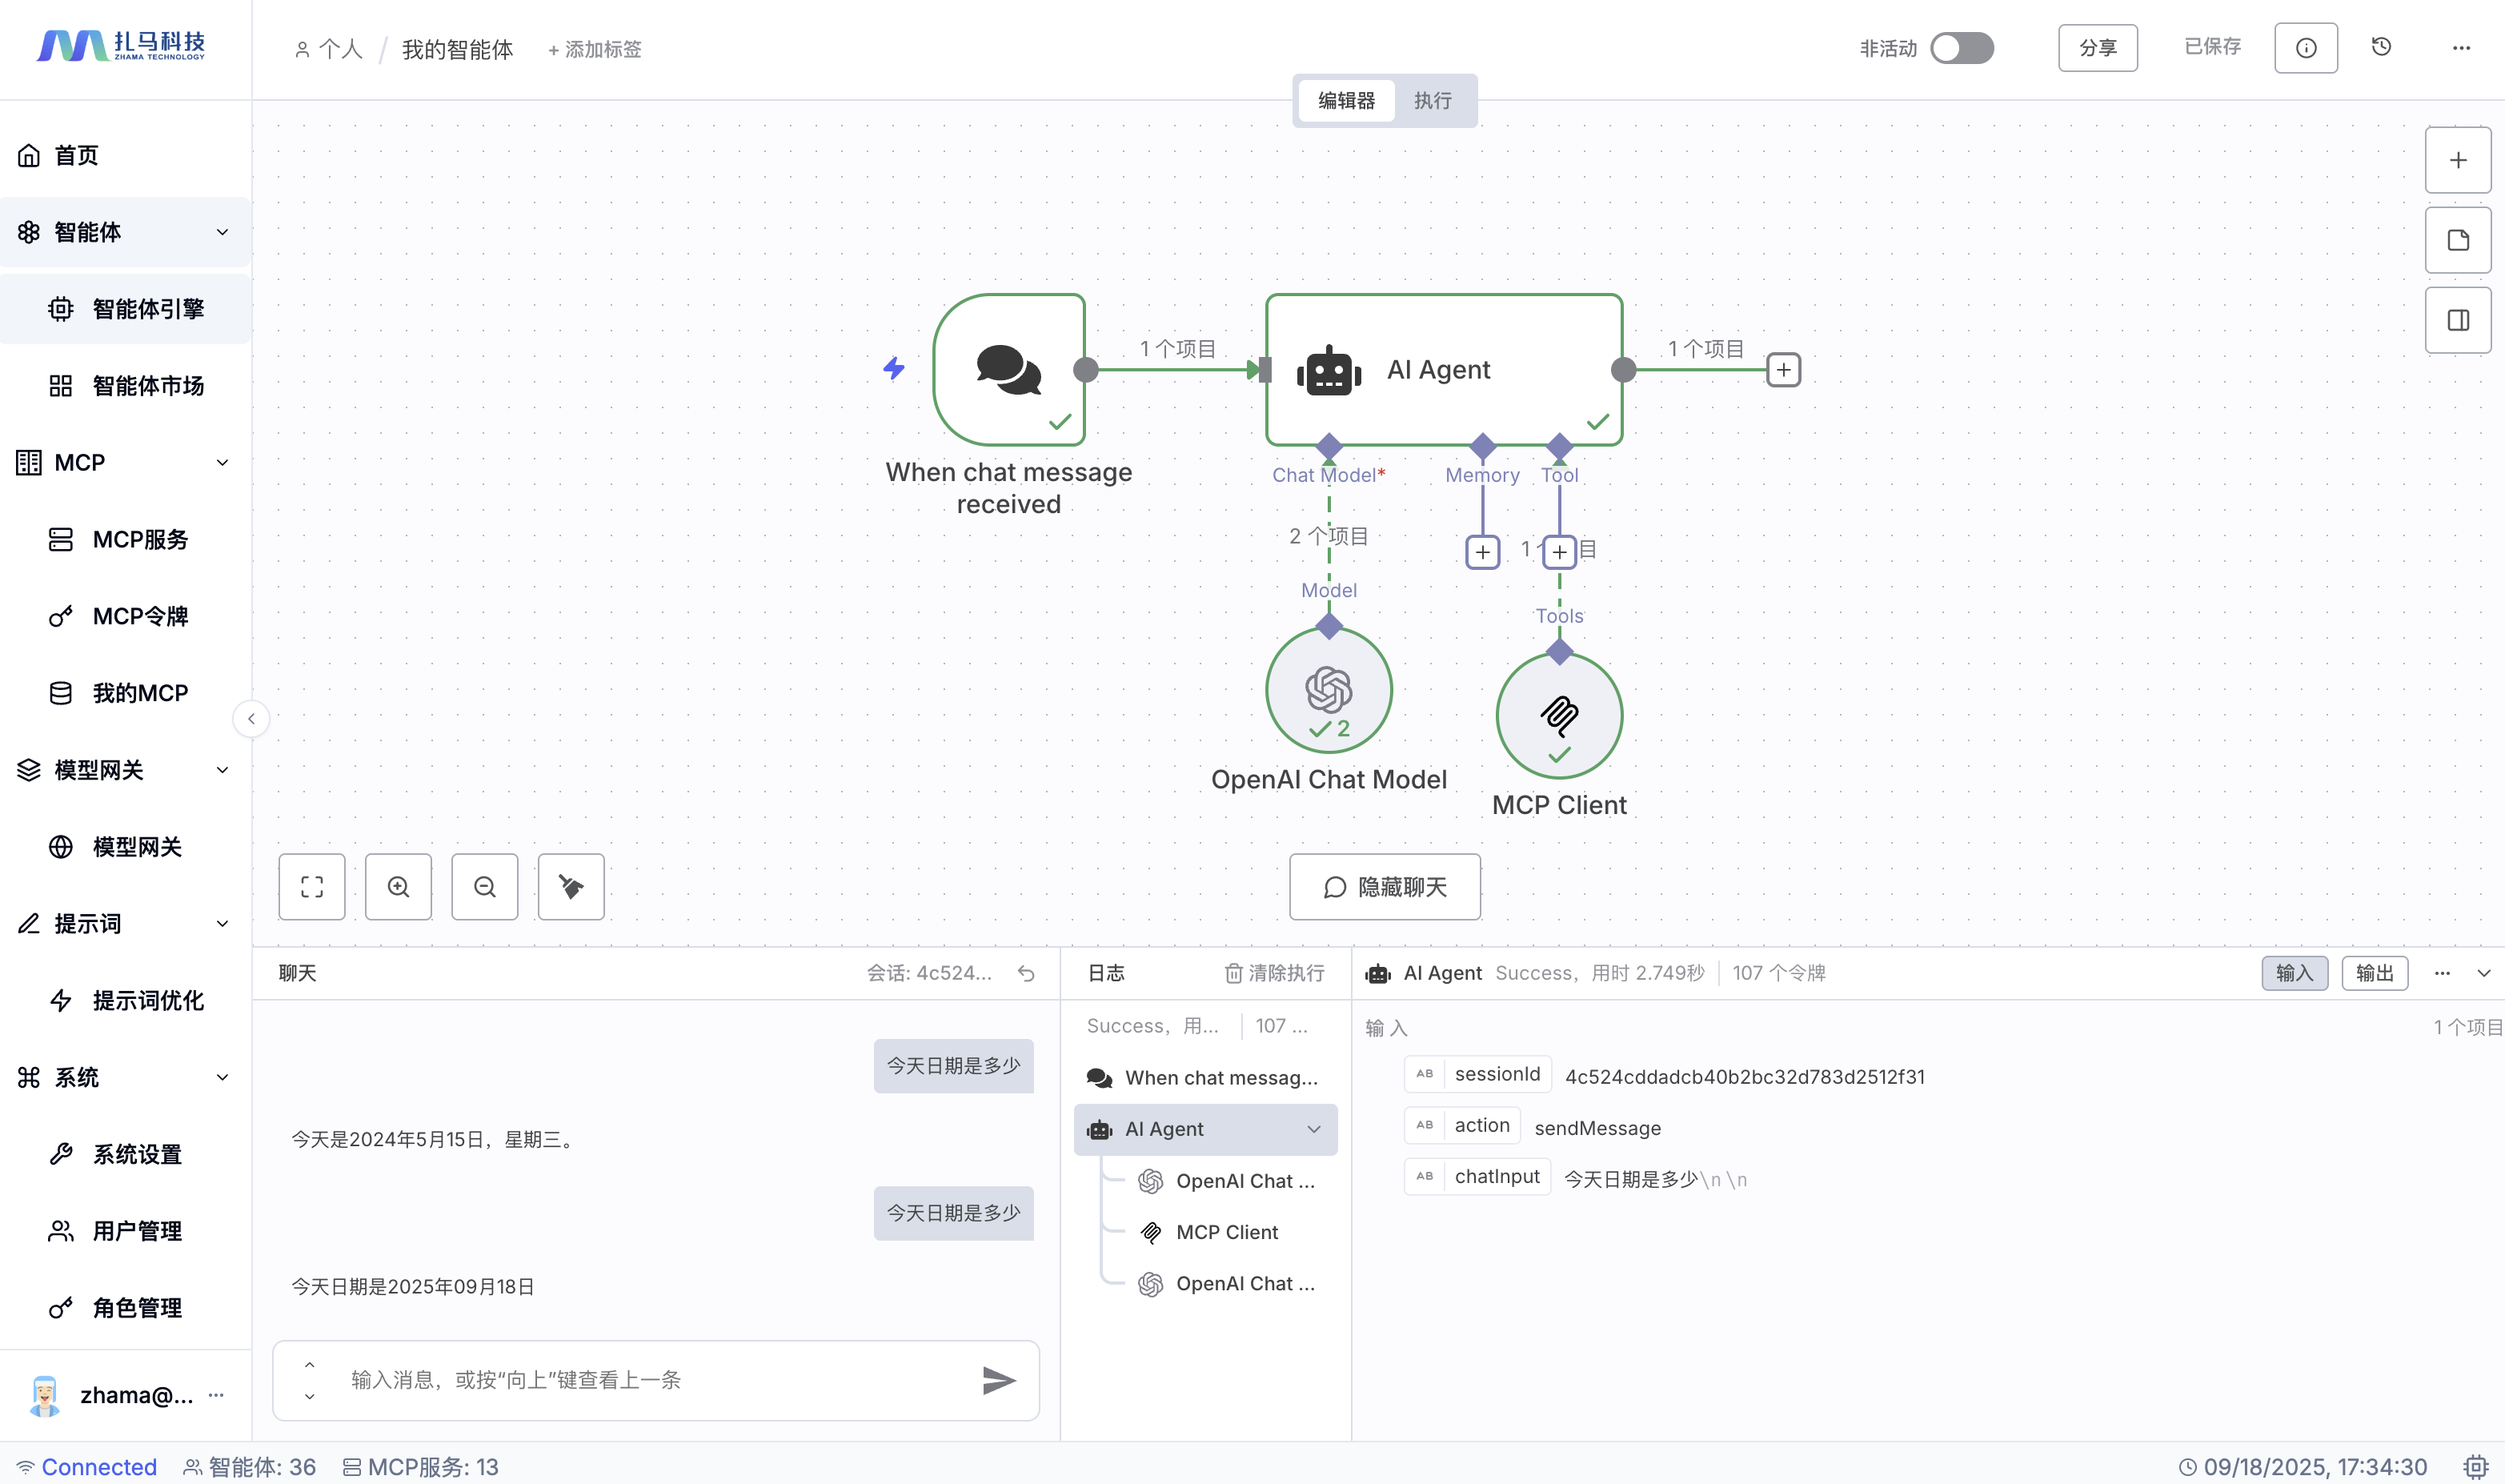Click the fit-to-view canvas icon
Screen dimensions: 2505x1484
click(312, 887)
